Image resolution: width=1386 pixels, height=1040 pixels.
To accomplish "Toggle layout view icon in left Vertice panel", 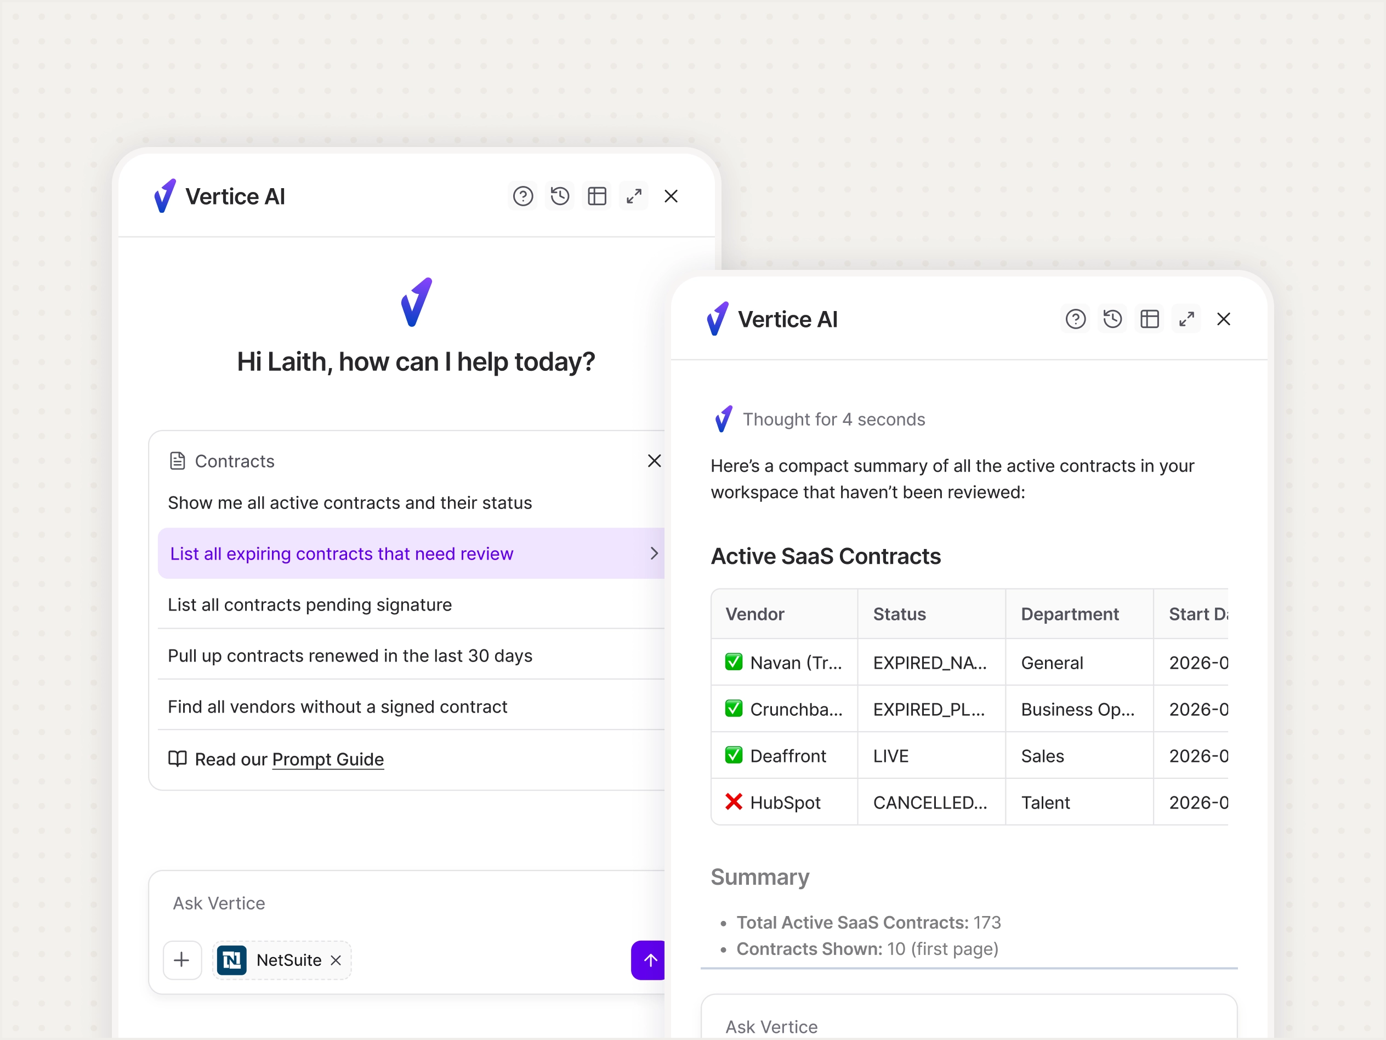I will pos(597,196).
